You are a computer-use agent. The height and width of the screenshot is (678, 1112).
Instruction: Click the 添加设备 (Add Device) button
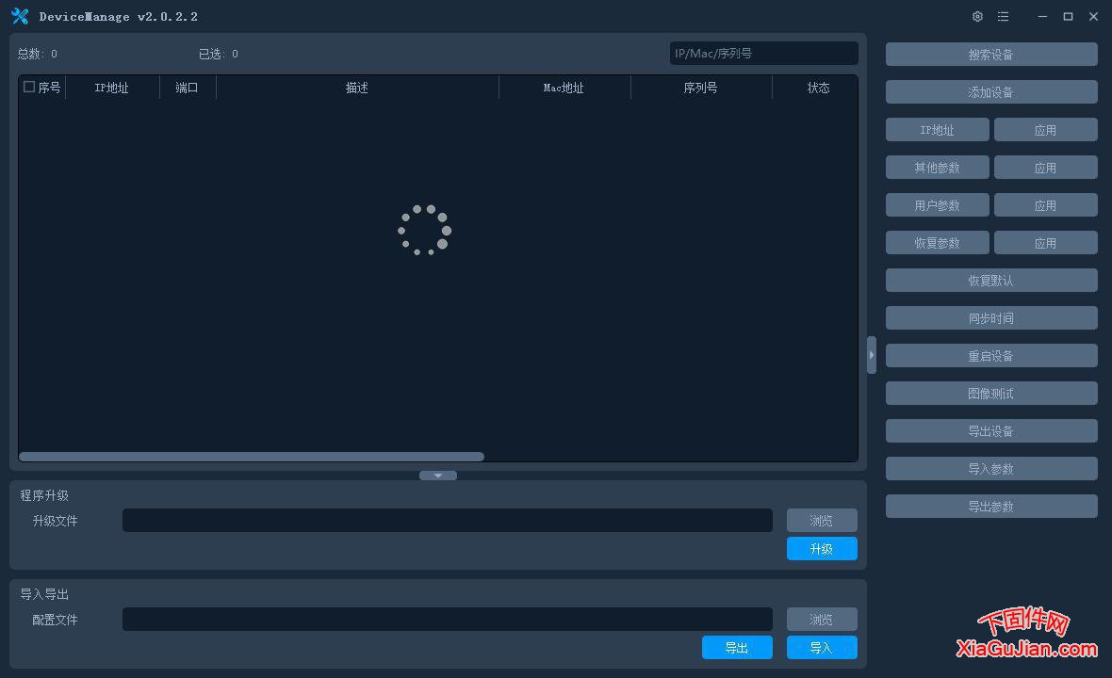[x=990, y=91]
